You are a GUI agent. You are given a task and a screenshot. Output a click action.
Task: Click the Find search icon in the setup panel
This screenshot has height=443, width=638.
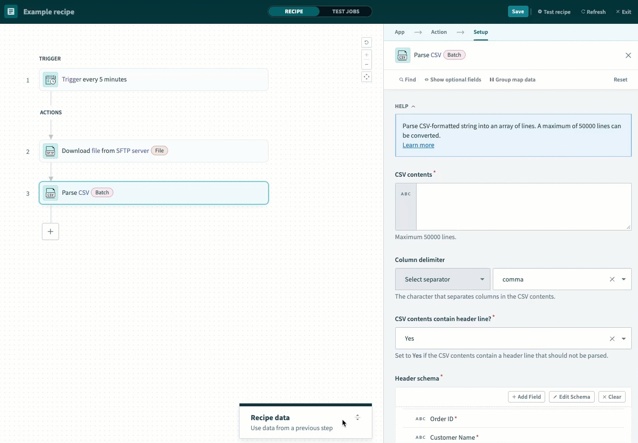tap(400, 80)
